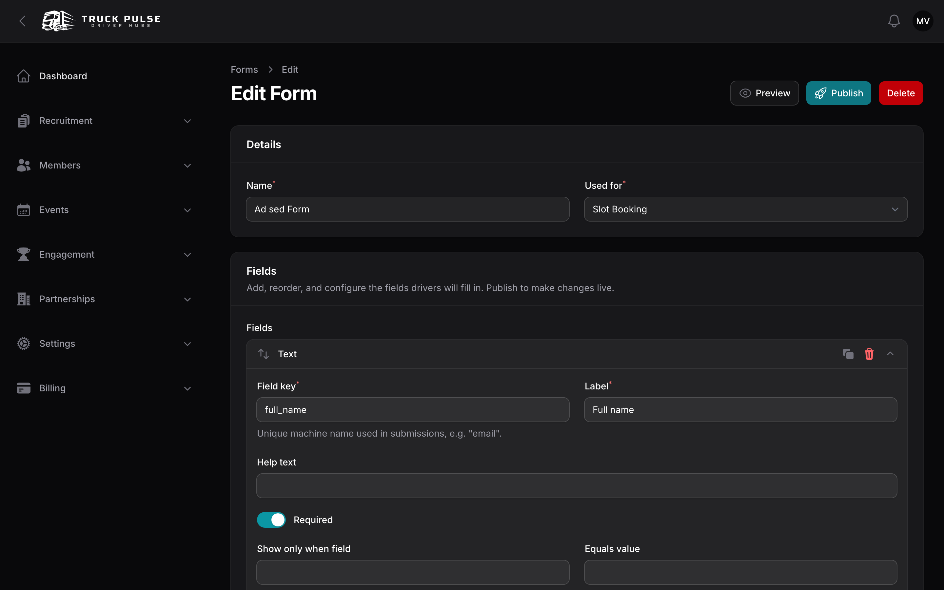Open the notifications bell
Image resolution: width=944 pixels, height=590 pixels.
click(894, 21)
